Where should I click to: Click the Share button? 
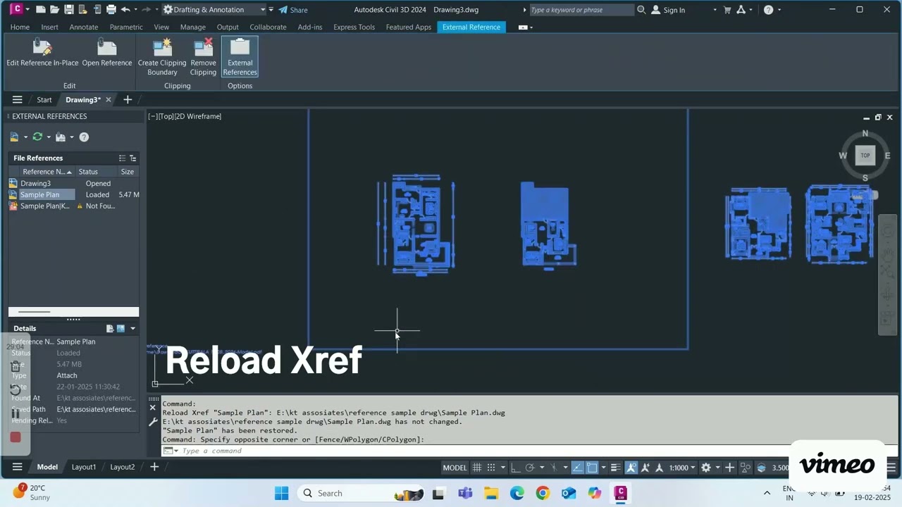[292, 10]
